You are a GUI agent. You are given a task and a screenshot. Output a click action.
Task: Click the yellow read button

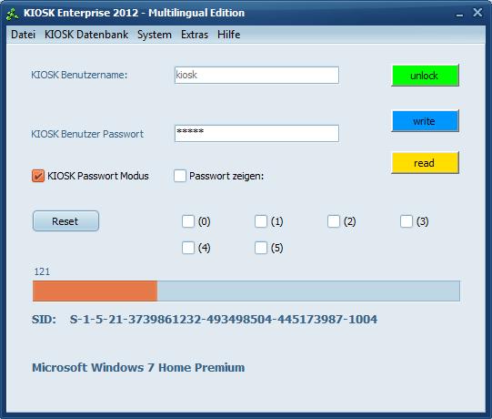coord(426,163)
